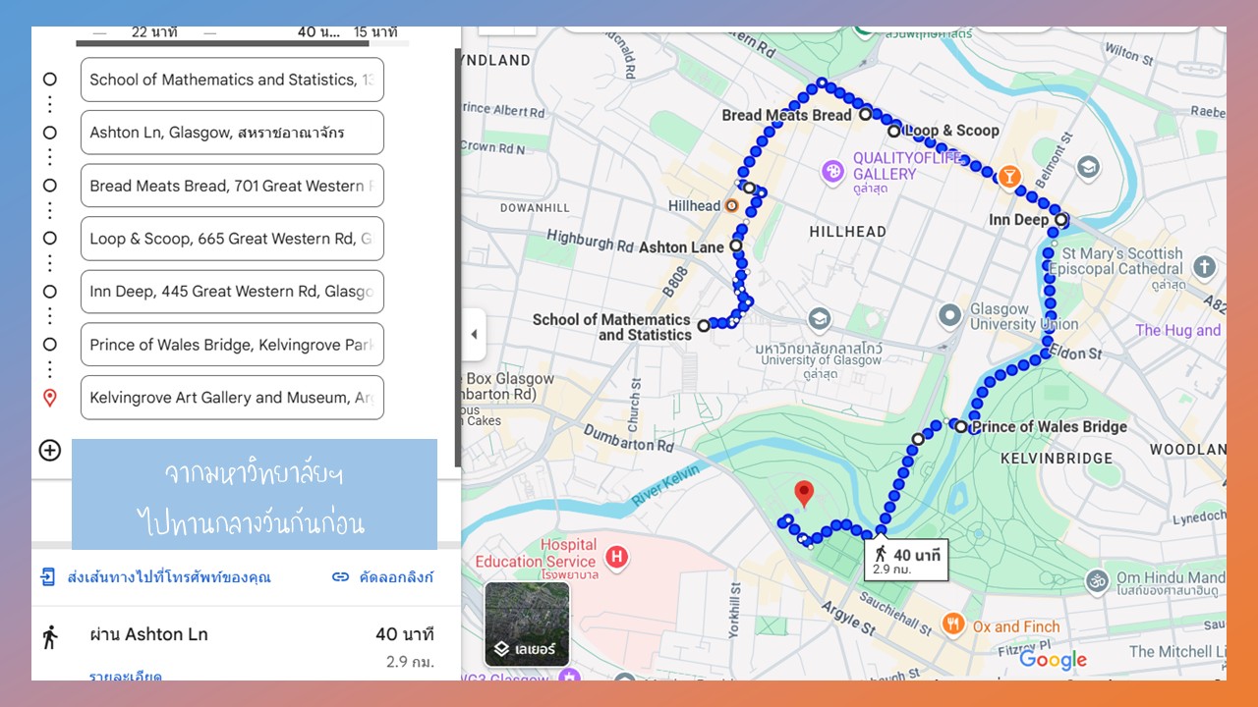Click the Prince of Wales Bridge stop field

pyautogui.click(x=232, y=345)
